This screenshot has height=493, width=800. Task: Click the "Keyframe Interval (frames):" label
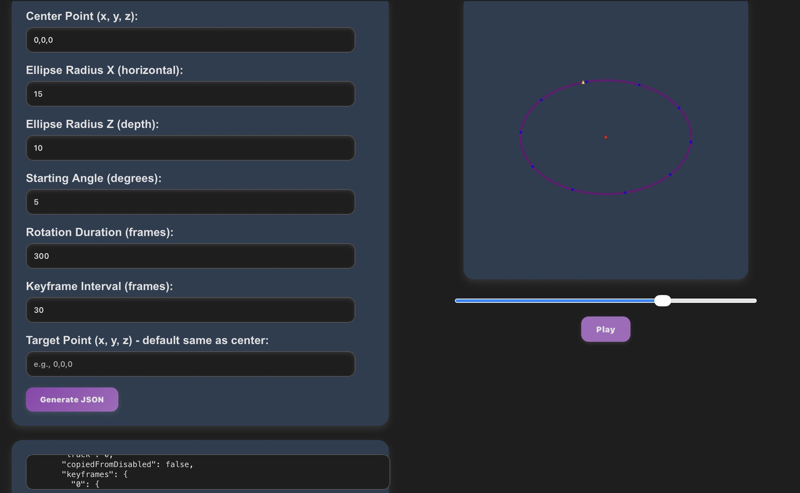[x=99, y=286]
